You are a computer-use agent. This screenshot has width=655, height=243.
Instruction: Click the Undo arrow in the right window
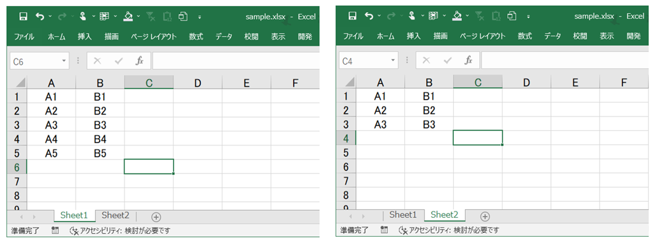(369, 16)
